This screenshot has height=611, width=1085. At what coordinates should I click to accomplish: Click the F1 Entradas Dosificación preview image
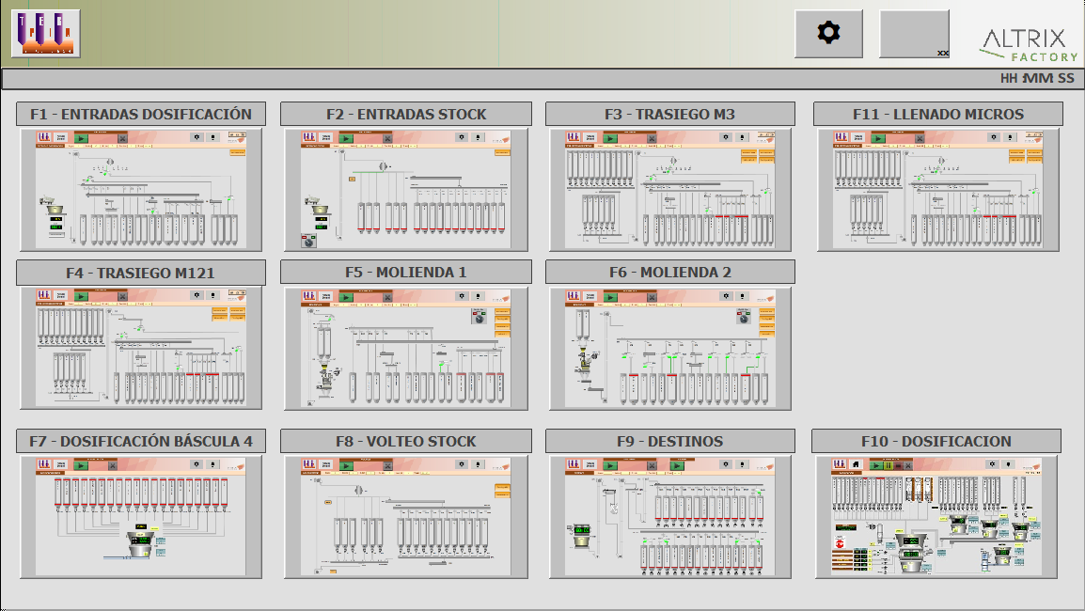[x=141, y=190]
